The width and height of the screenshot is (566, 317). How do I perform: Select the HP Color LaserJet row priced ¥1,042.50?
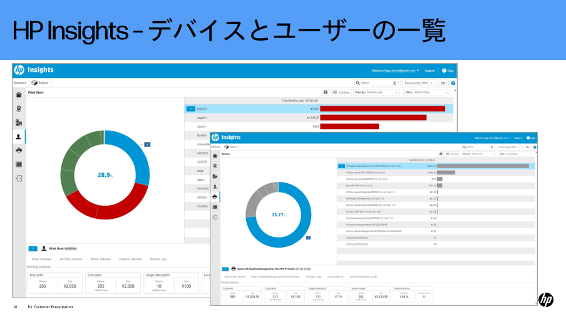point(436,173)
